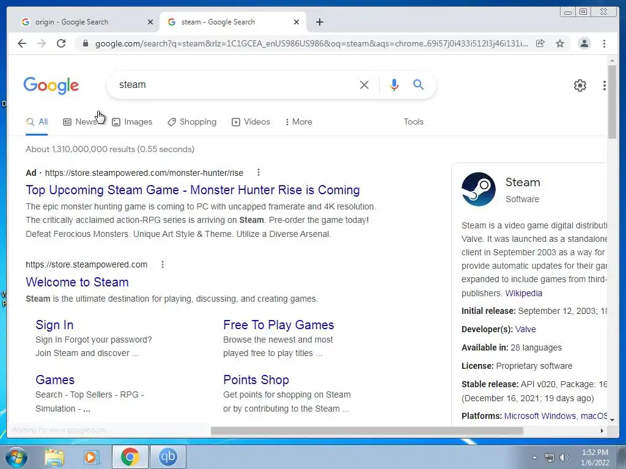
Task: Click the vertical scrollbar thumb
Action: 611,102
